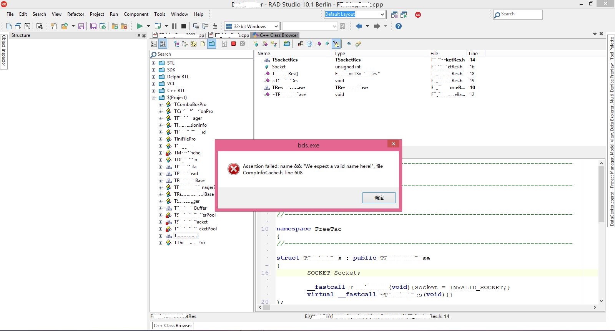
Task: Open the Refactor menu
Action: point(76,14)
